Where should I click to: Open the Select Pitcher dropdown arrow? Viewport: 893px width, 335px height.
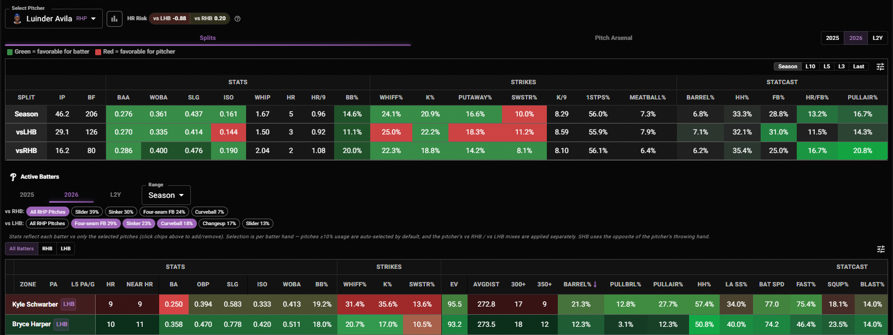point(94,19)
